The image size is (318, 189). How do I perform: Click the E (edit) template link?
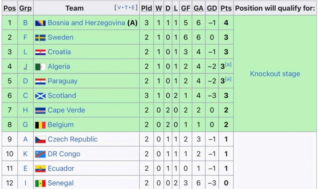(x=133, y=8)
